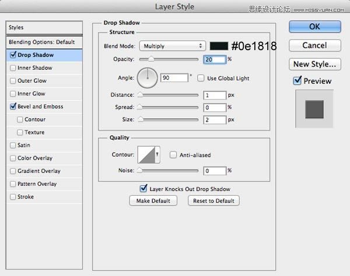
Task: Enable the Stroke checkbox
Action: 13,197
